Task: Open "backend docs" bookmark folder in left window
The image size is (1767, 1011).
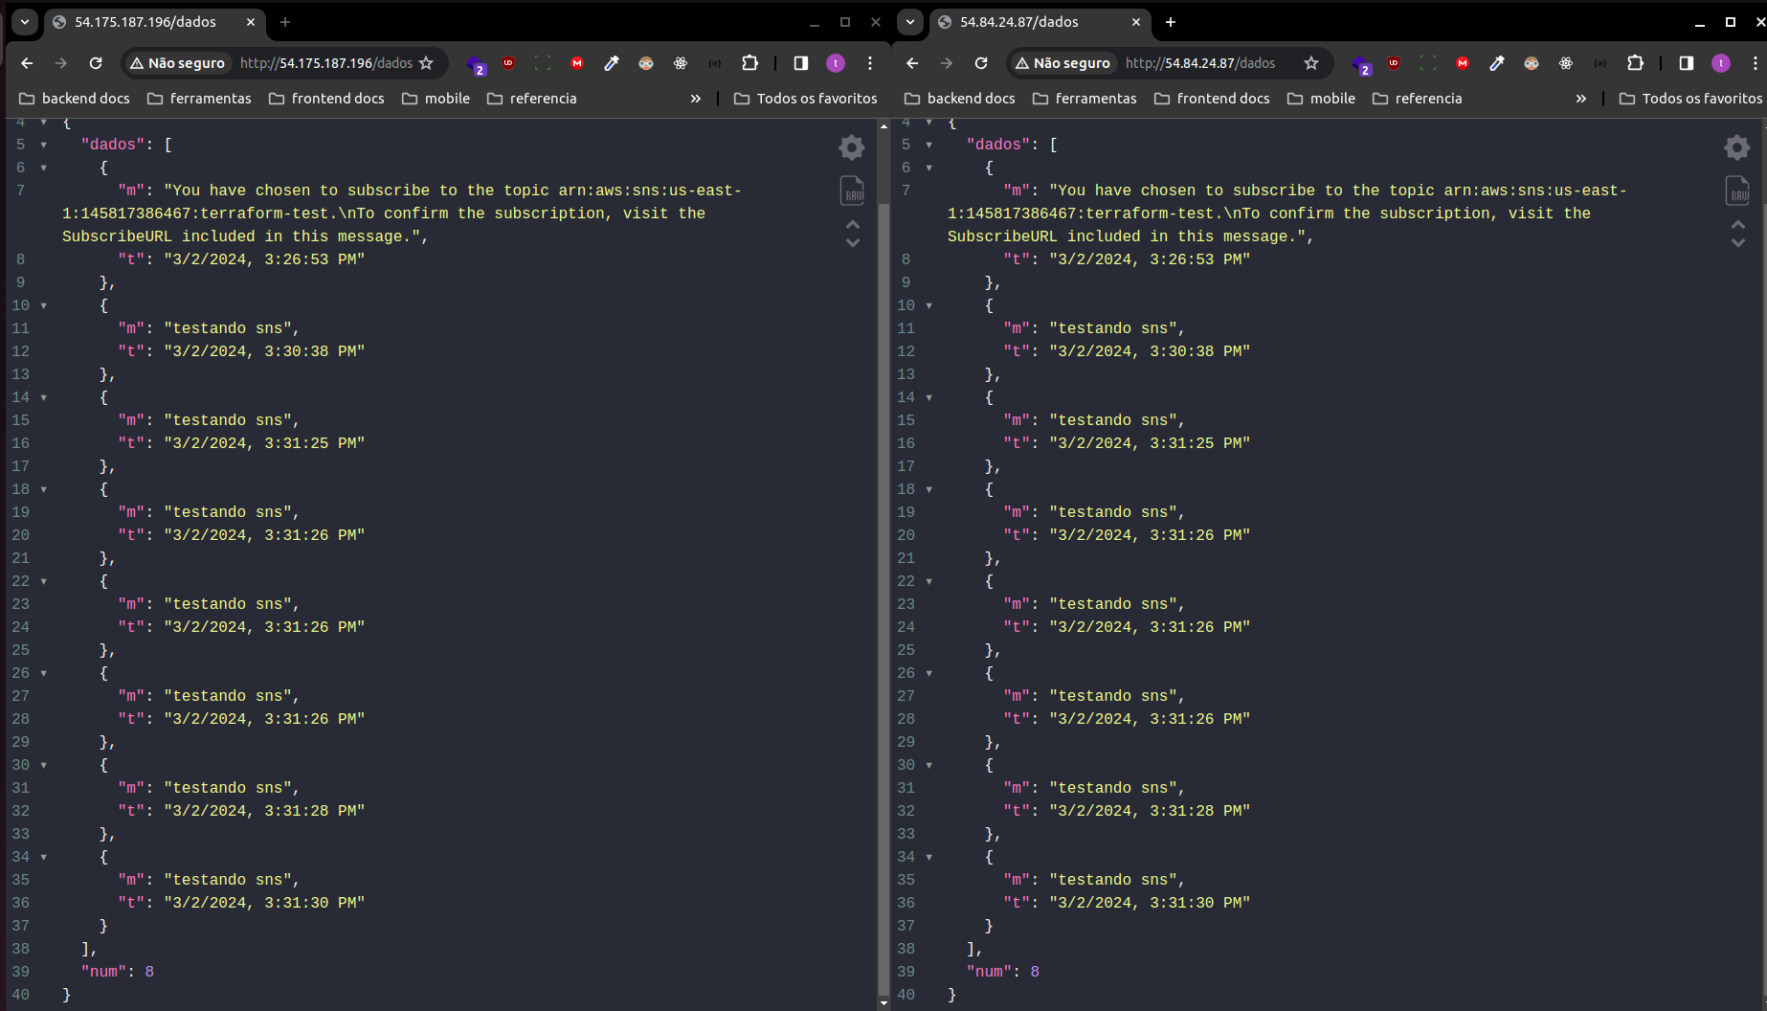Action: pos(75,99)
